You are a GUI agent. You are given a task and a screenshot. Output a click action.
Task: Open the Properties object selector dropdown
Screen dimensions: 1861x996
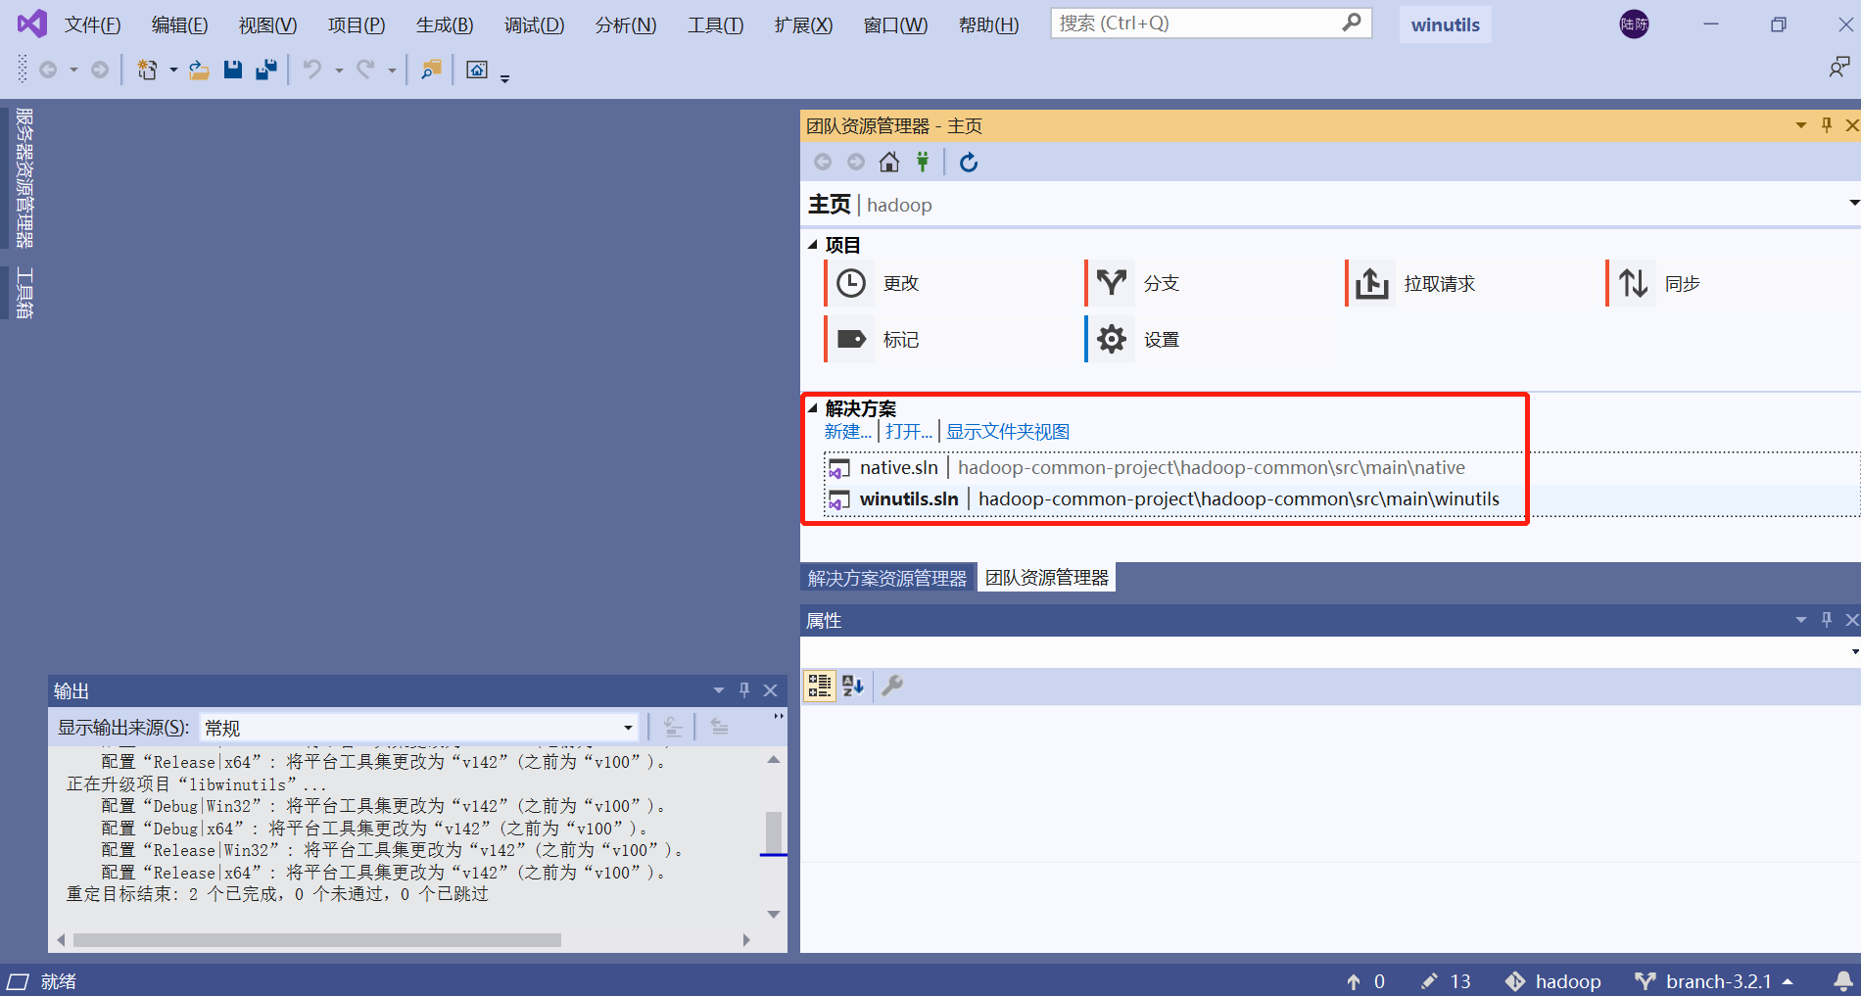(x=1854, y=652)
